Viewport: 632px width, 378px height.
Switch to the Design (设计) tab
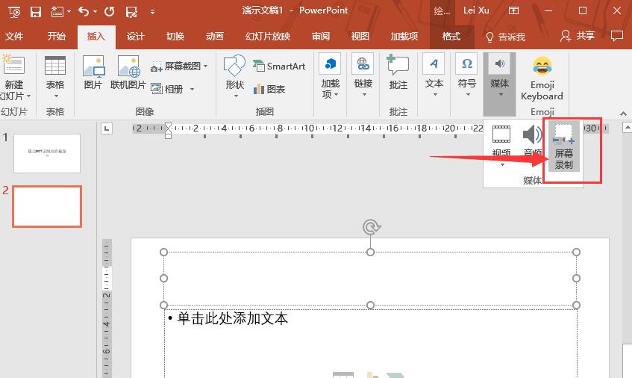[135, 37]
